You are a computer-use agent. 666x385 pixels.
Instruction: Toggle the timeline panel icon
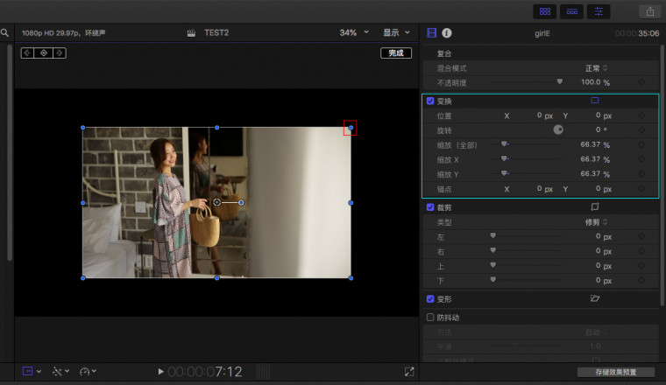(572, 11)
